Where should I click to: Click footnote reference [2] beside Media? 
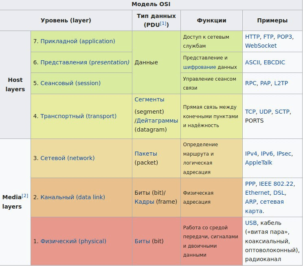pyautogui.click(x=25, y=196)
